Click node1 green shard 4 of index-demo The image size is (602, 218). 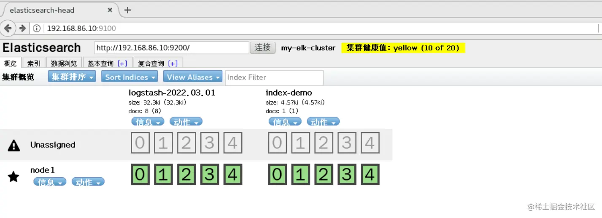point(370,174)
